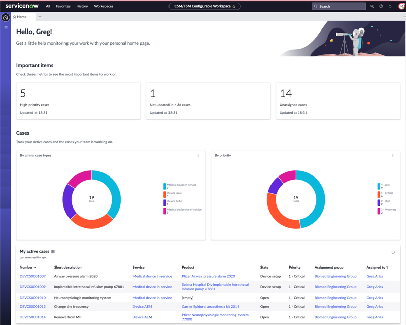Open the Biomed Engineering Group link in first row

click(335, 276)
